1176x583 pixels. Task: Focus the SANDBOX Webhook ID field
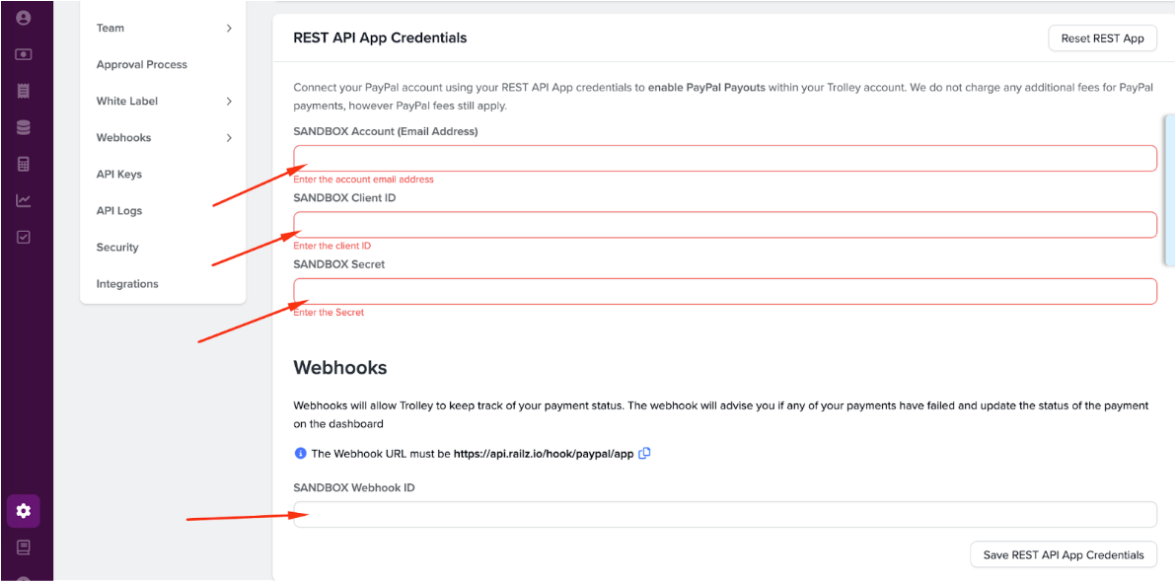pyautogui.click(x=724, y=515)
